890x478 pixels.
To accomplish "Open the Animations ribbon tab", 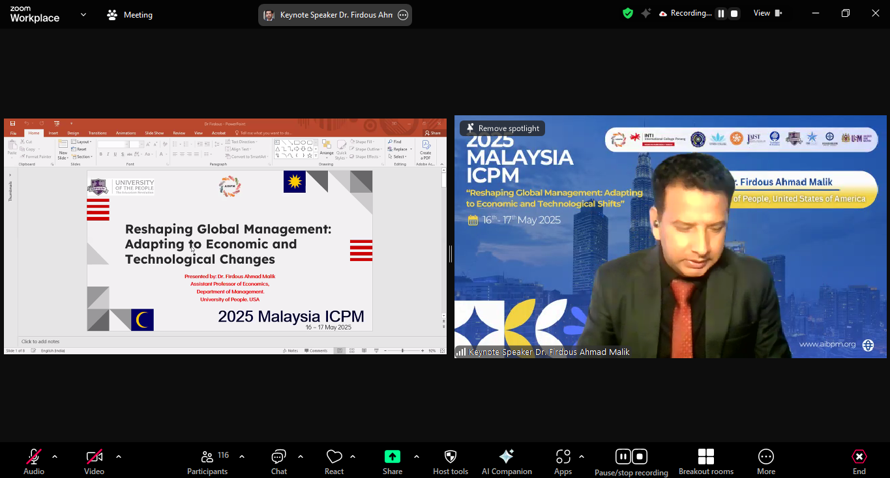I will click(x=126, y=133).
